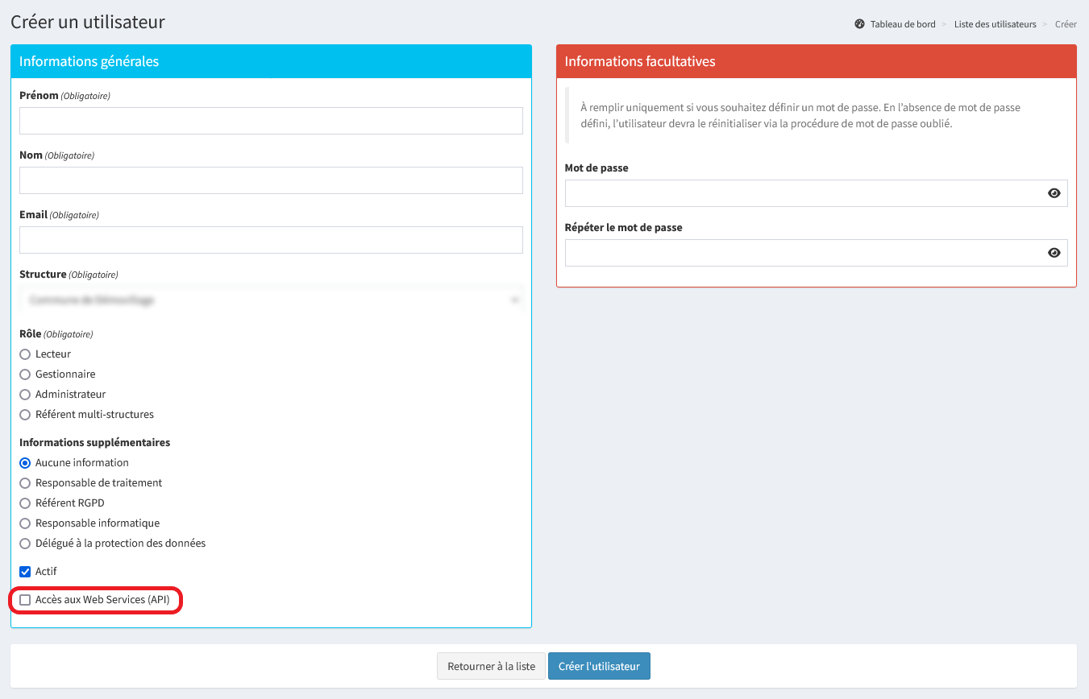Reveal repeated password via eye icon
Screen dimensions: 1089x699
point(1054,253)
